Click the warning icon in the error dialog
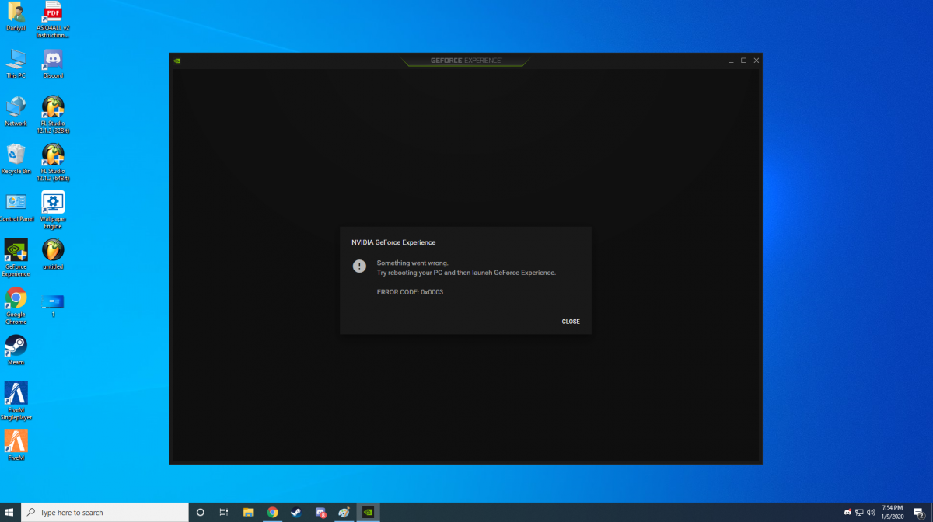Image resolution: width=933 pixels, height=522 pixels. (x=359, y=266)
